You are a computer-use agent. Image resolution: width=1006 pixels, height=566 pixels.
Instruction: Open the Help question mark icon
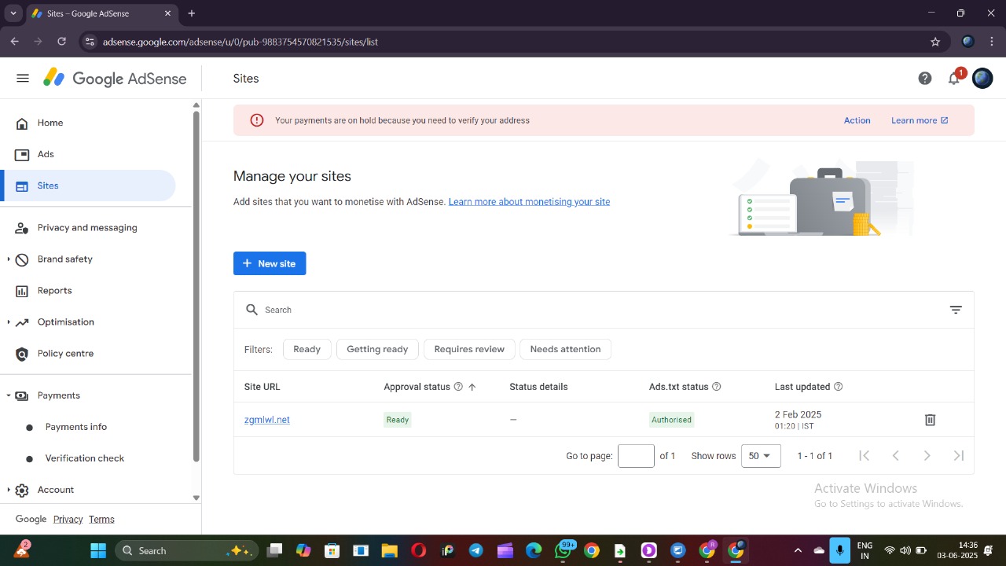(925, 78)
